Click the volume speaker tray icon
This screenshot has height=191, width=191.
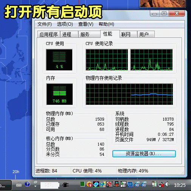167,185
